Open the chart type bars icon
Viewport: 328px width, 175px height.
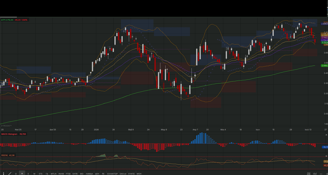click(315, 174)
